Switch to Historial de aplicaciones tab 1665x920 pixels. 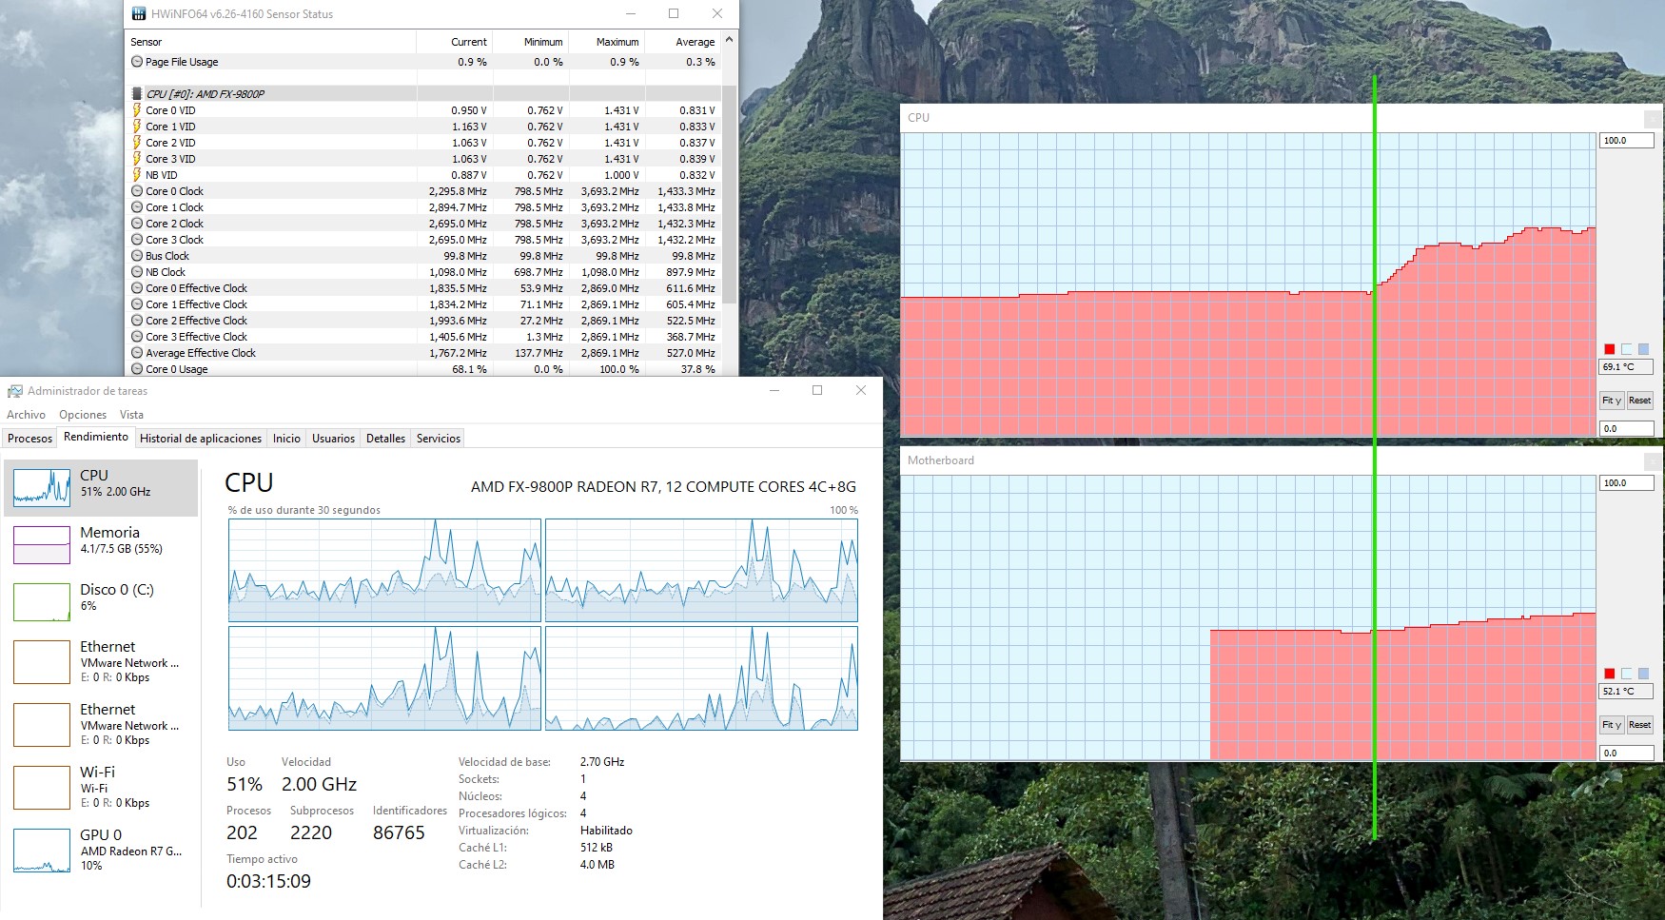tap(201, 439)
